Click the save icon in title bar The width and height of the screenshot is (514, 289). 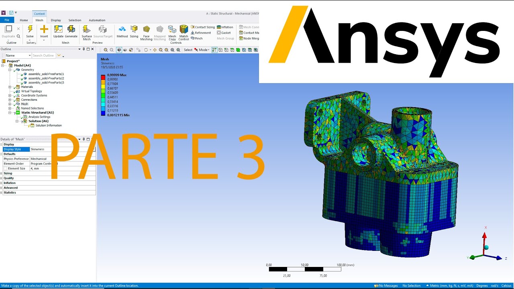(x=11, y=13)
